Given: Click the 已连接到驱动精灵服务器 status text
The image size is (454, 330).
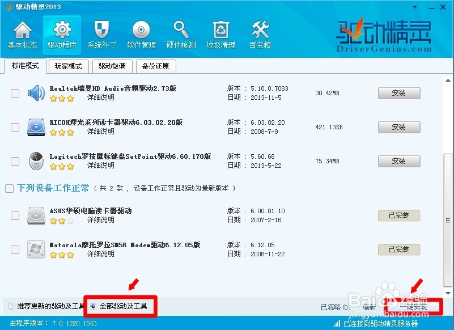Looking at the screenshot, I should pos(381,323).
